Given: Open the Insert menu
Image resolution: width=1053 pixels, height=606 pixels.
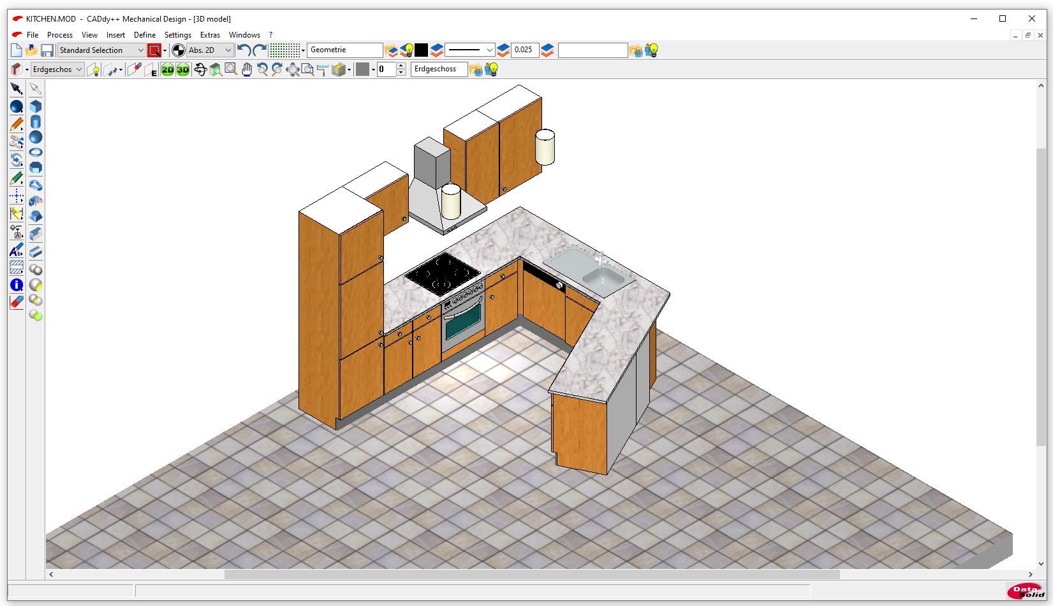Looking at the screenshot, I should point(115,35).
